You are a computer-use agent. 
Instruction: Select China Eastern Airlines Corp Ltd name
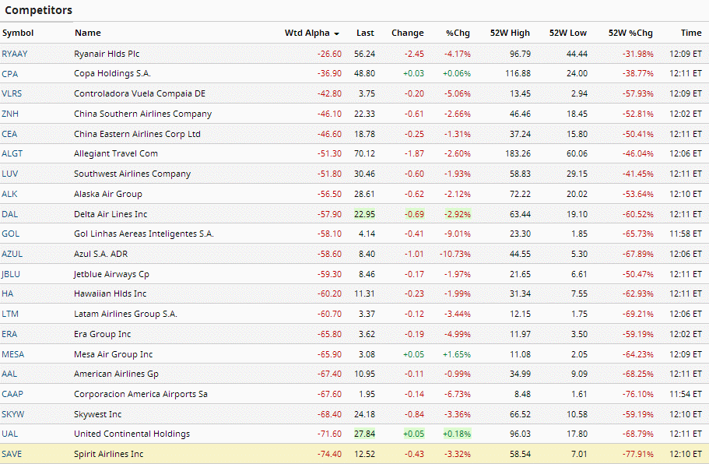tap(137, 134)
